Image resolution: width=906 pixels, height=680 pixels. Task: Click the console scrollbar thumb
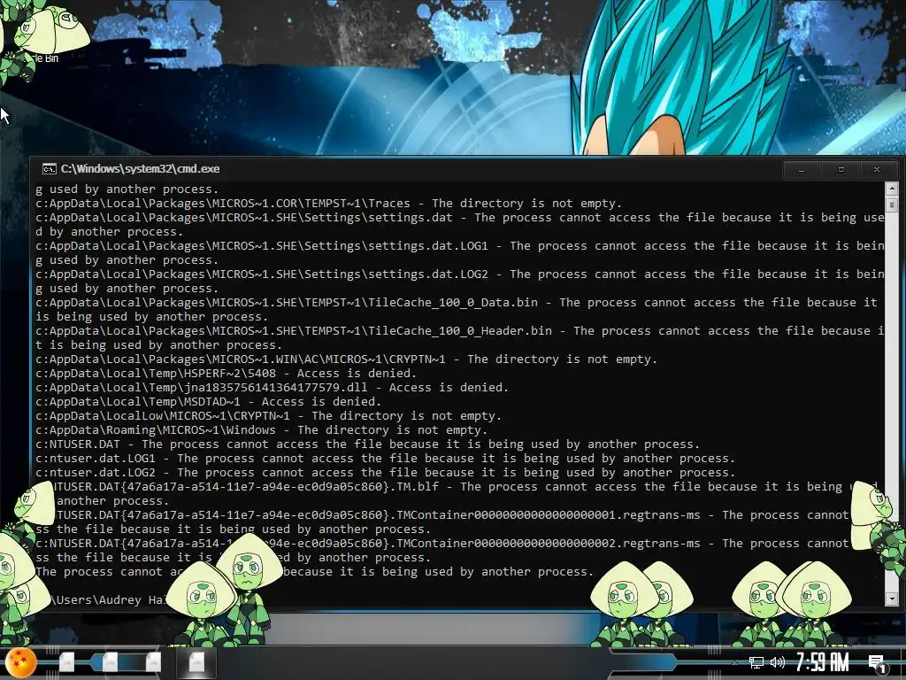pyautogui.click(x=892, y=205)
